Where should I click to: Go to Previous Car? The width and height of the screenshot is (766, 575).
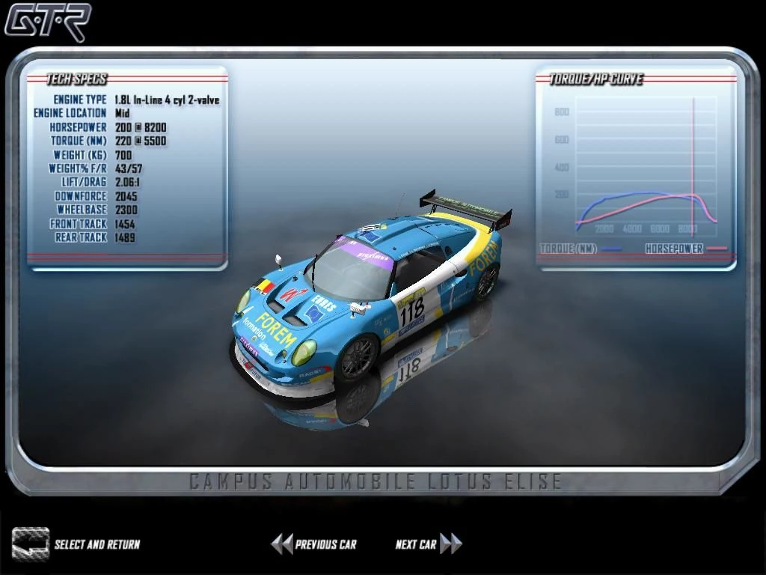click(x=326, y=544)
